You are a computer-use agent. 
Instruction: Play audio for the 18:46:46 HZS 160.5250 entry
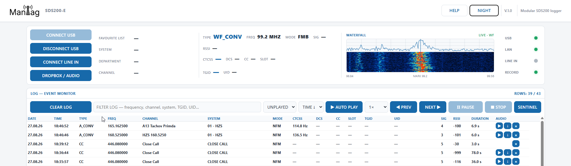(x=499, y=135)
